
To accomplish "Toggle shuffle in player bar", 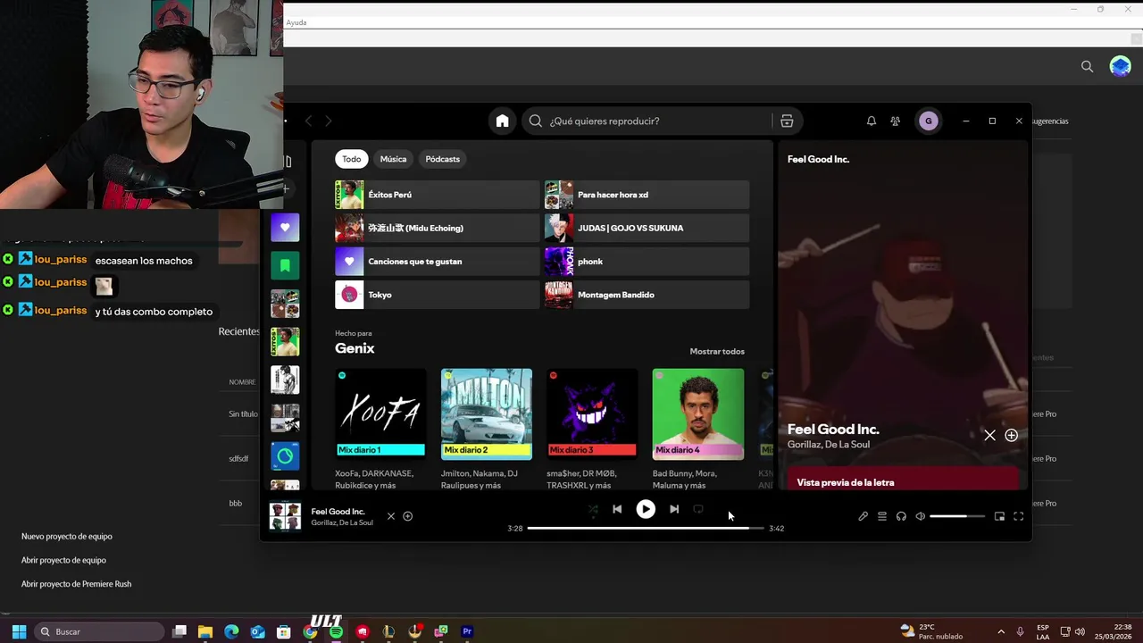I will (x=593, y=509).
